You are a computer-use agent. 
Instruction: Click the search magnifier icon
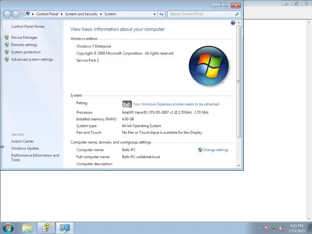[237, 14]
